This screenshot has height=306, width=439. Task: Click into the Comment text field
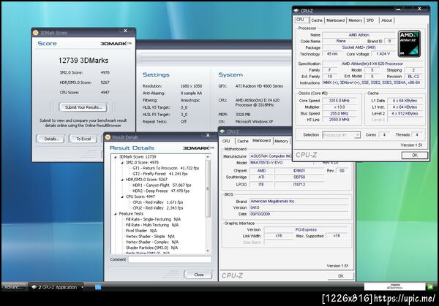coord(170,259)
